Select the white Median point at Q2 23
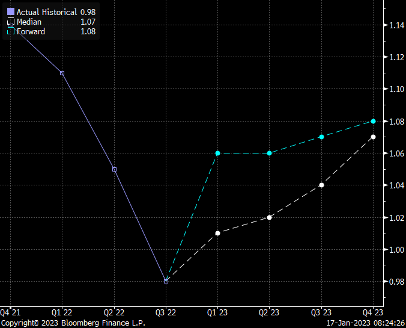 pyautogui.click(x=269, y=217)
